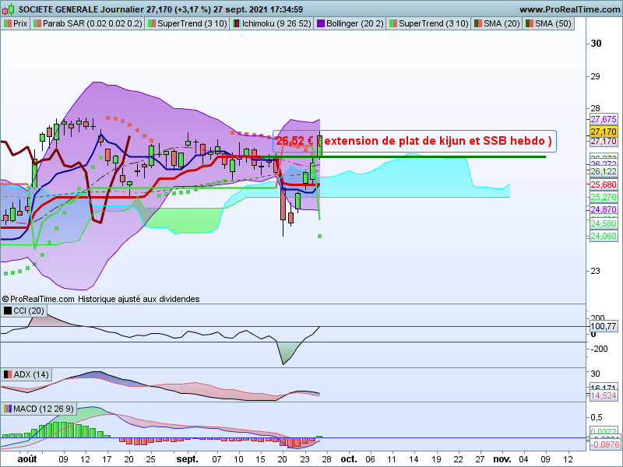This screenshot has width=623, height=467.
Task: Open the Ichimoku (9 26 52) label
Action: click(x=272, y=23)
